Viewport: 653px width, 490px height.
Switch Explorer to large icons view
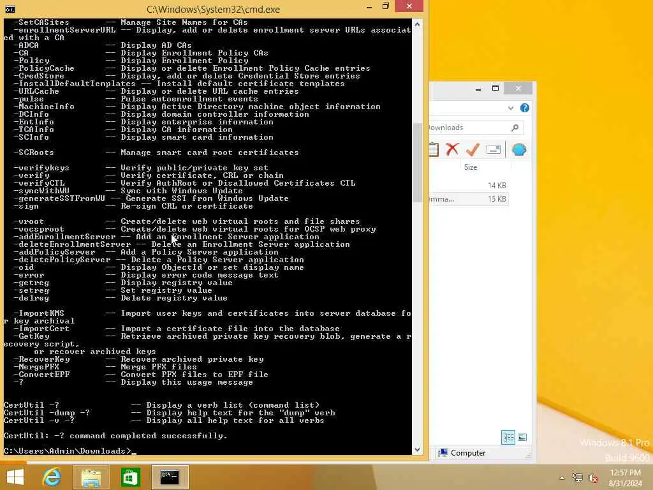pyautogui.click(x=522, y=437)
